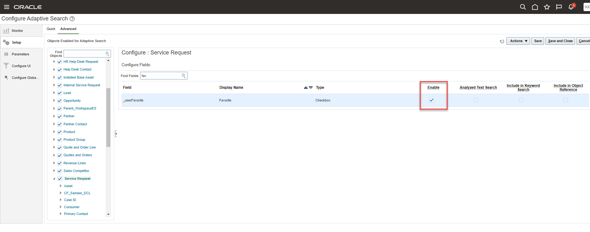Toggle Enable checkbox for _userFavorite

click(x=432, y=100)
